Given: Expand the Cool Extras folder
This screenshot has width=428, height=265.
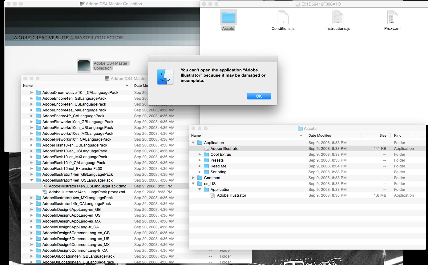Looking at the screenshot, I should [x=200, y=155].
